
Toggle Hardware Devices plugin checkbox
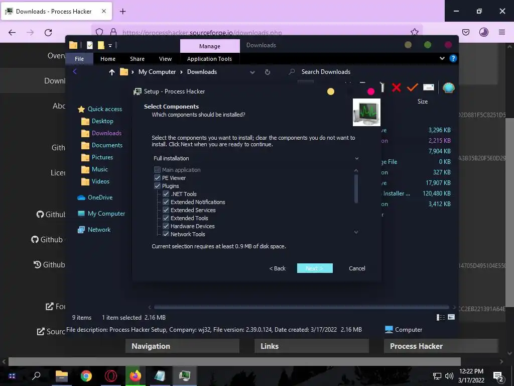point(166,226)
